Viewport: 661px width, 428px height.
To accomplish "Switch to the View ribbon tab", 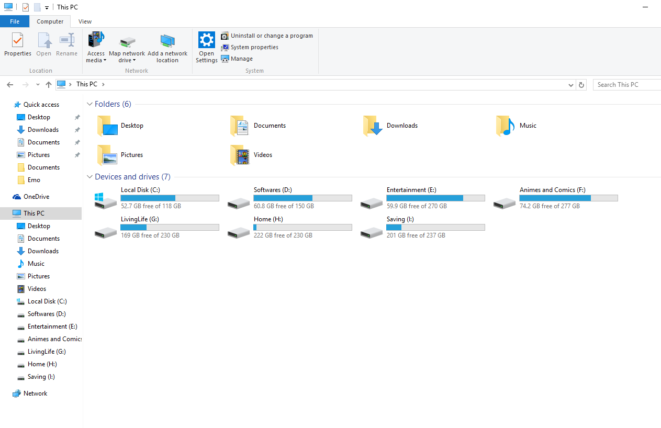I will 85,21.
